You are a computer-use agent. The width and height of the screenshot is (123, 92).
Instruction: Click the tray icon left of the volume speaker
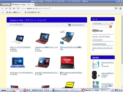coord(113,90)
